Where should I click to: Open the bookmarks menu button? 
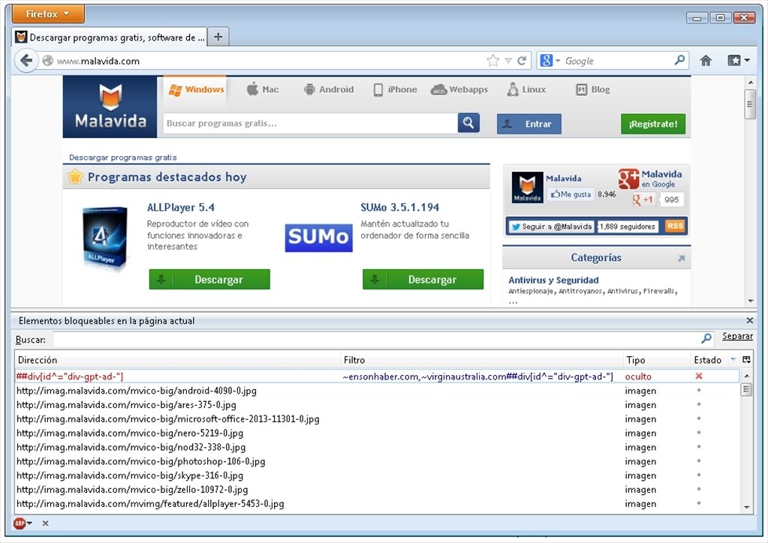738,61
